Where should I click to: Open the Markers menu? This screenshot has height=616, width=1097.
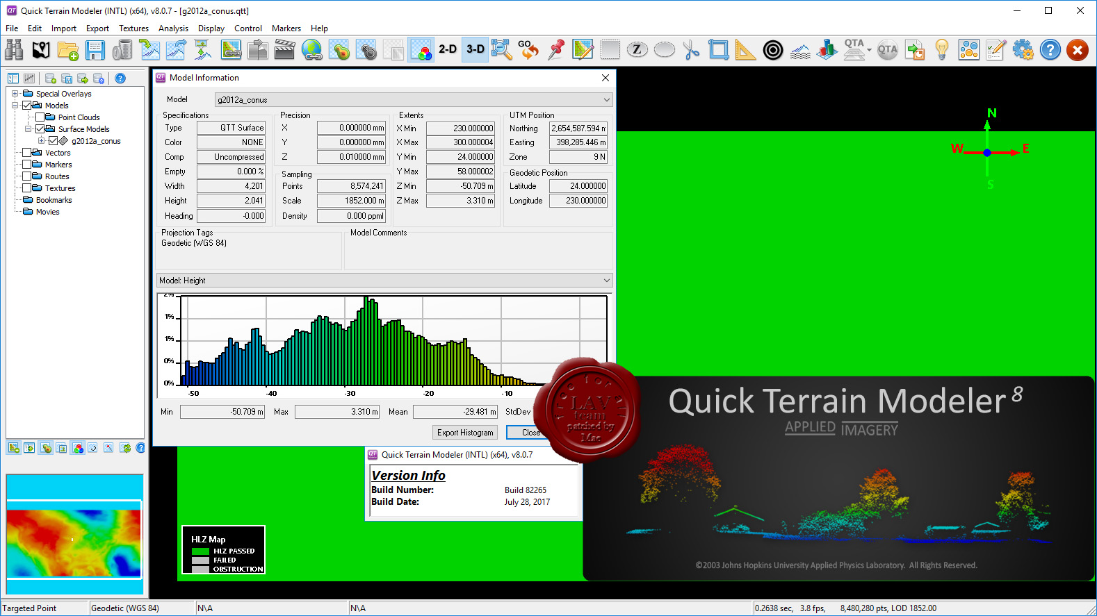(286, 28)
